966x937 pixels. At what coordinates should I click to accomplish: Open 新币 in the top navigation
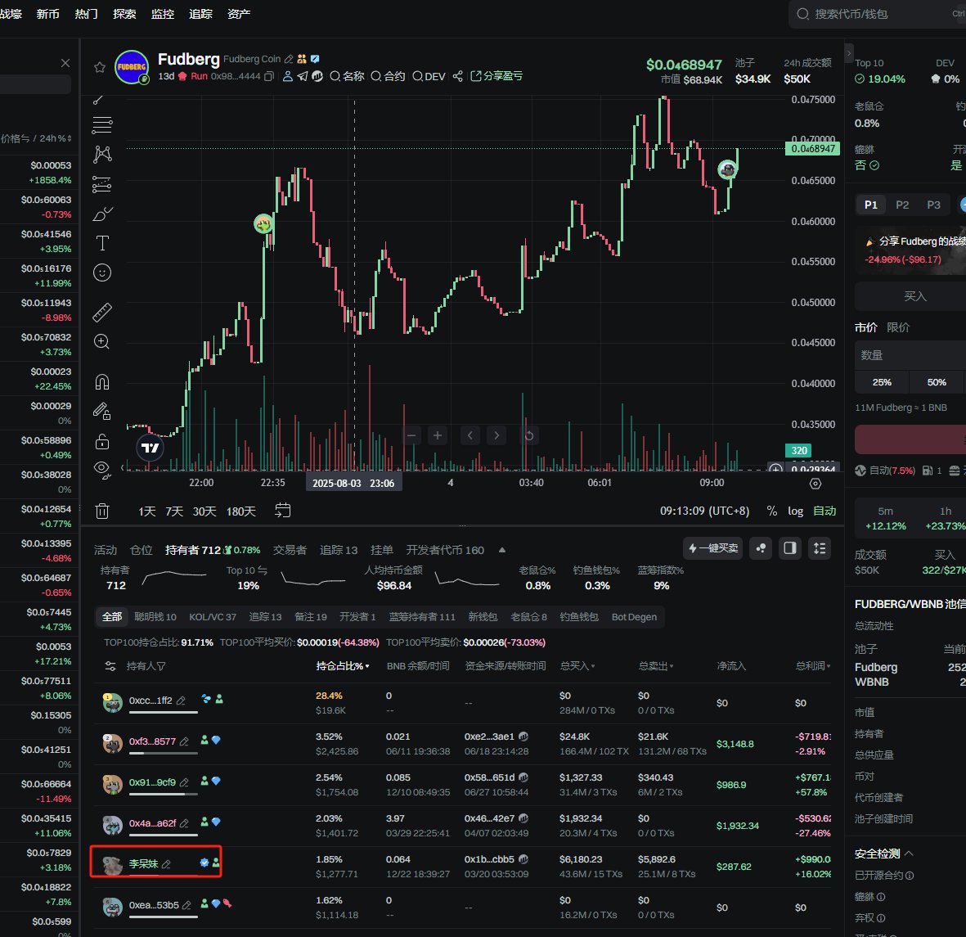(47, 14)
